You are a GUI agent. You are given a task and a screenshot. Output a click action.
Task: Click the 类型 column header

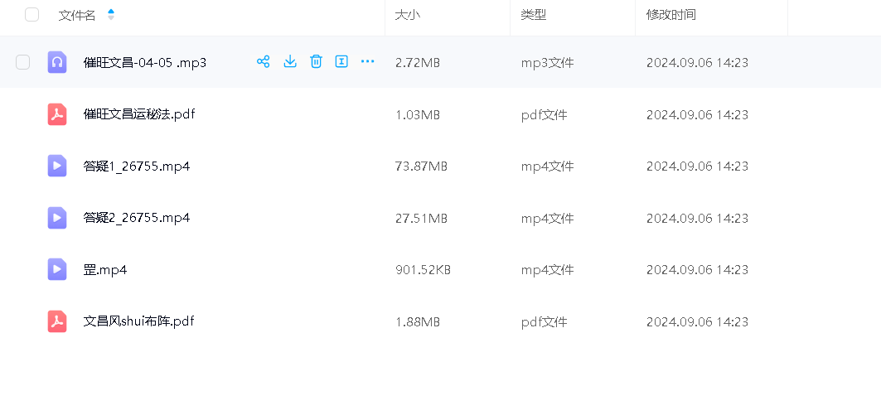pyautogui.click(x=533, y=15)
